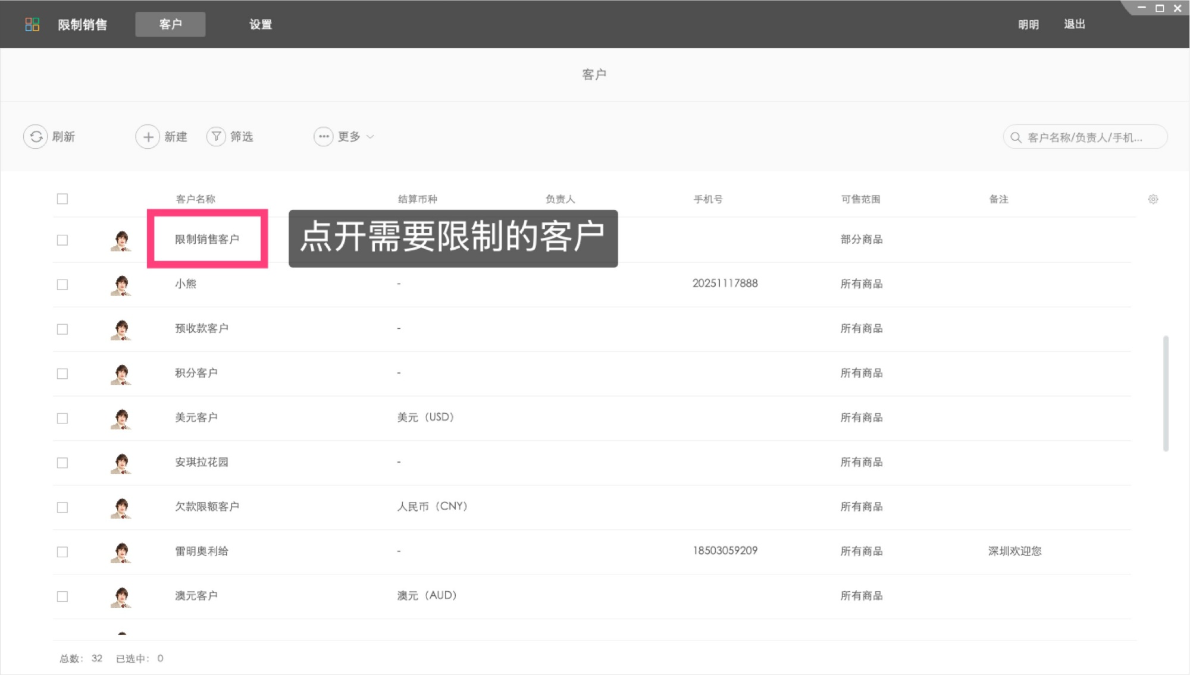Click the plus icon beside 新建
Image resolution: width=1190 pixels, height=675 pixels.
(148, 136)
